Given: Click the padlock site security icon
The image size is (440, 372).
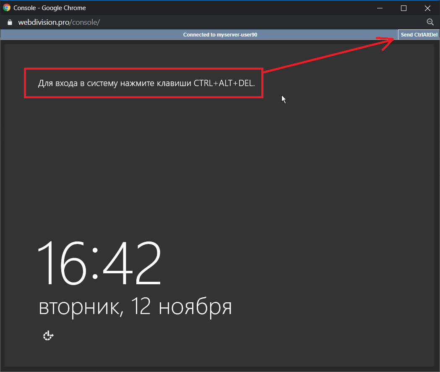Looking at the screenshot, I should tap(10, 22).
